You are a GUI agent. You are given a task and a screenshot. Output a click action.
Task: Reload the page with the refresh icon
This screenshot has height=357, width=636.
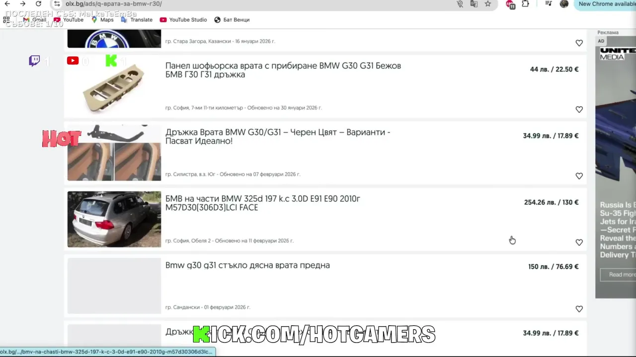38,4
